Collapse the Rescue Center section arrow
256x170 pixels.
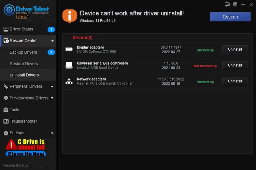(x=53, y=41)
